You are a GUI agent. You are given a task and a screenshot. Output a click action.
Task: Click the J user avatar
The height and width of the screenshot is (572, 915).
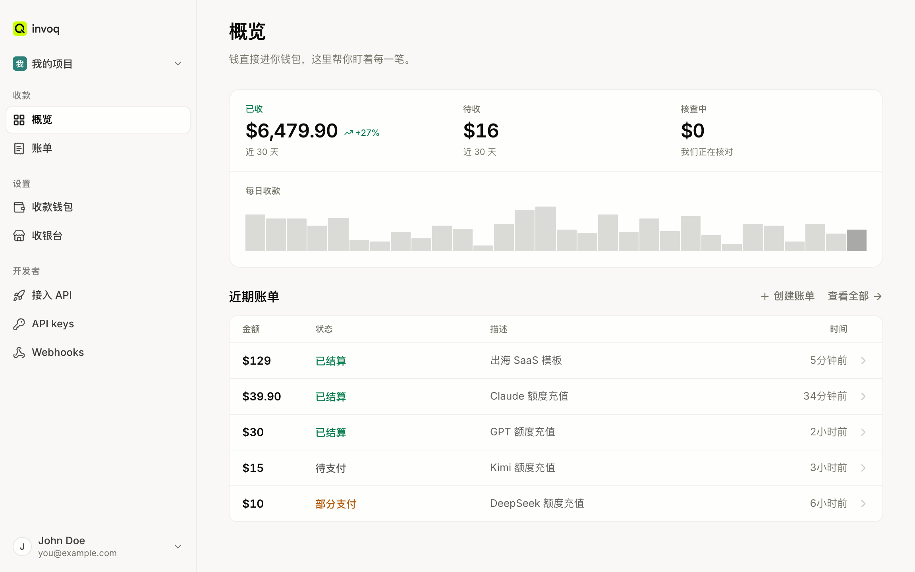(22, 547)
